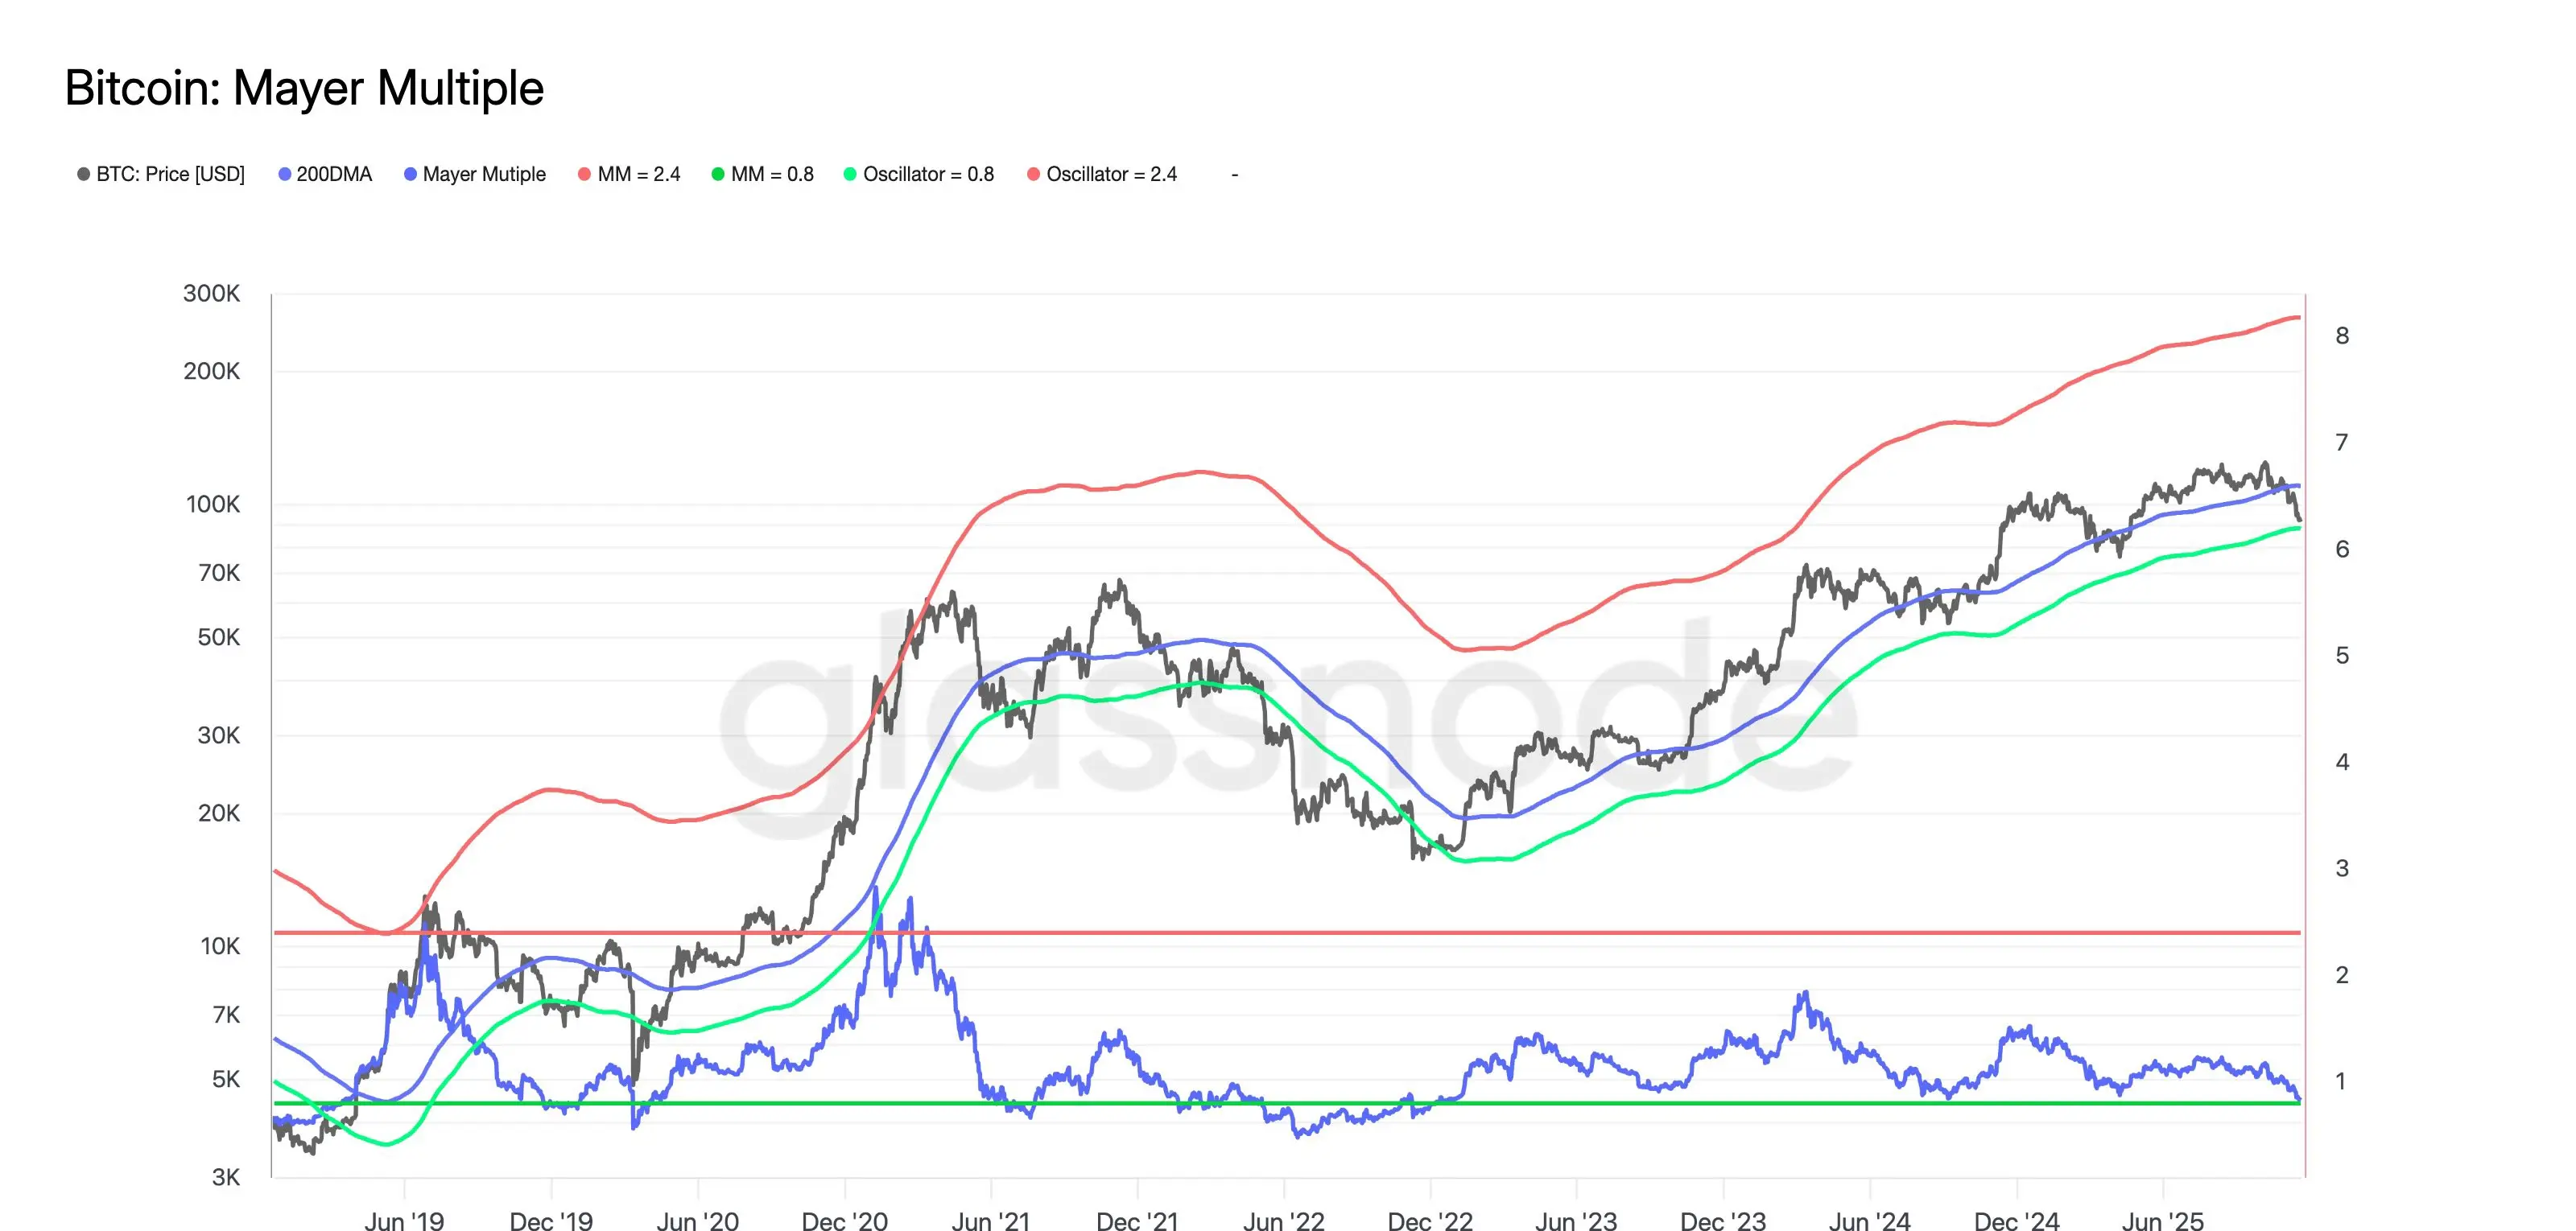Screen dimensions: 2576x1231
Task: Click the Bitcoin: Mayer Multiple chart title
Action: 304,88
